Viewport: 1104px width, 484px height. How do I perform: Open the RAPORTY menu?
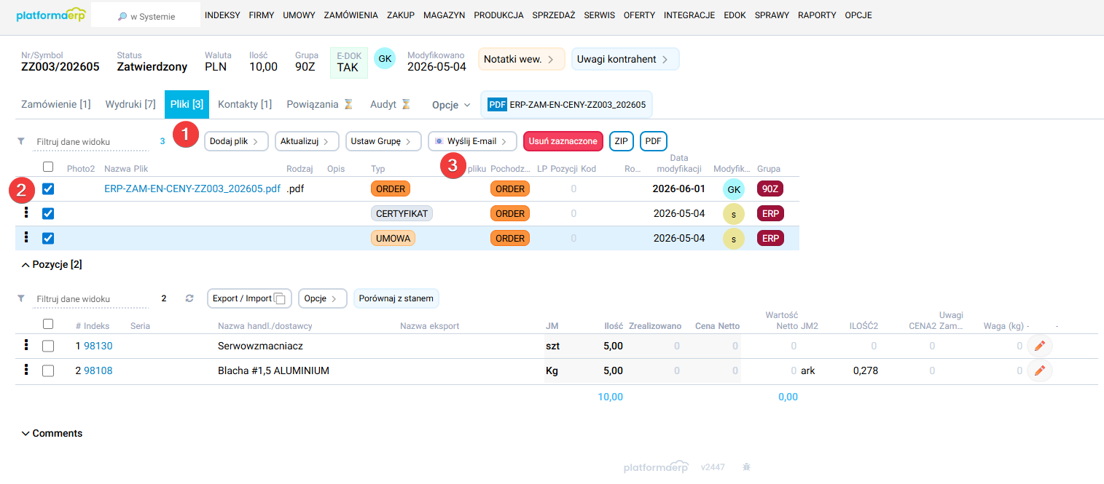[x=817, y=15]
